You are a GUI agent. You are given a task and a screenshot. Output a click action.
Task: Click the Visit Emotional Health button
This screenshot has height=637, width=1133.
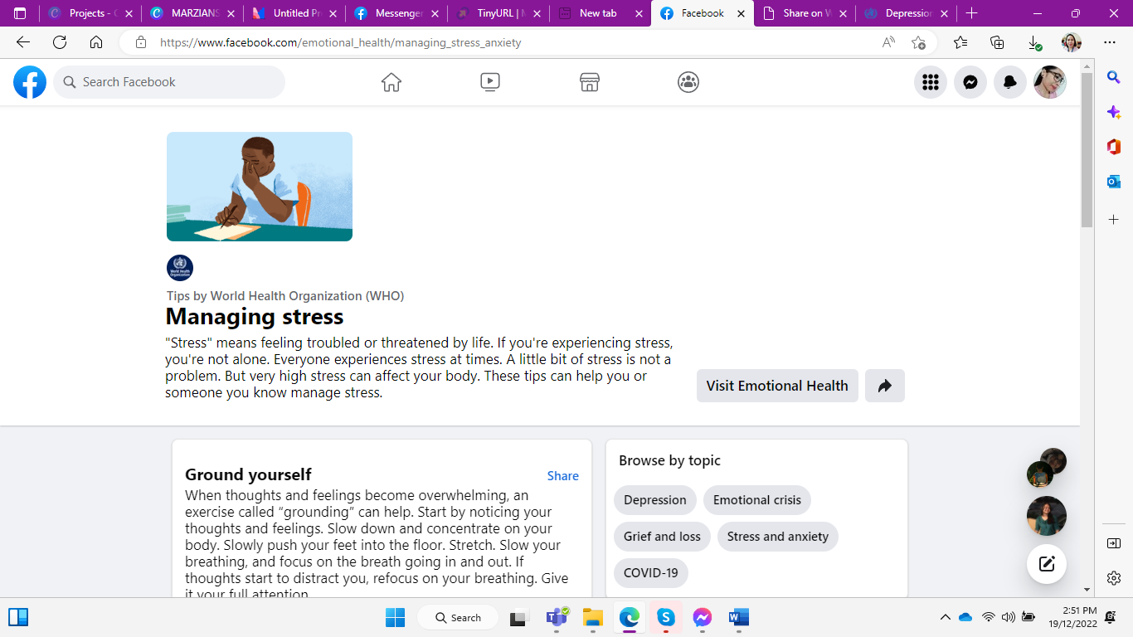tap(777, 386)
